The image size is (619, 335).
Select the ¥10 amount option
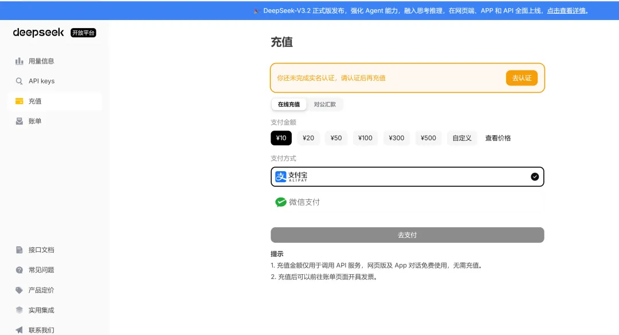[281, 138]
